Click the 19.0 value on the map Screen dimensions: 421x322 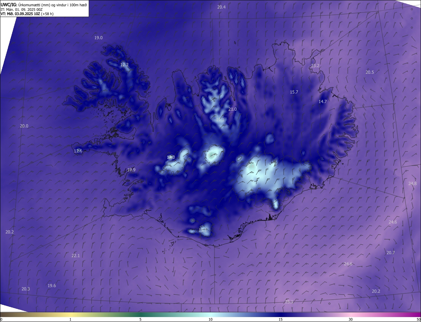tap(98, 38)
